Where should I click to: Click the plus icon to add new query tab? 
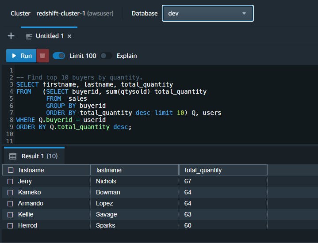(x=11, y=36)
